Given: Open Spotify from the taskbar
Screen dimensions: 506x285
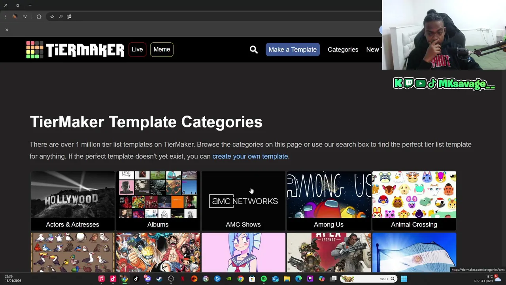Looking at the screenshot, I should 264,279.
